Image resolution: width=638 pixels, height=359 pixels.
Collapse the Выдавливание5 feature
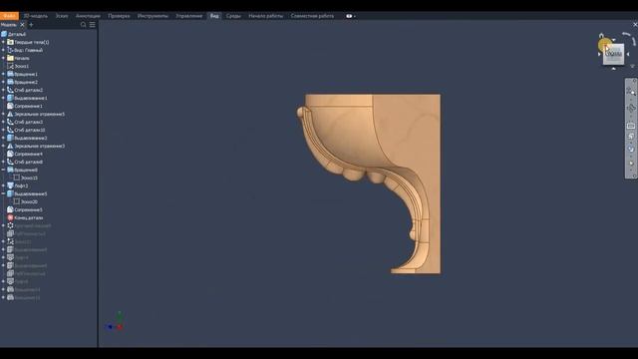[3, 193]
